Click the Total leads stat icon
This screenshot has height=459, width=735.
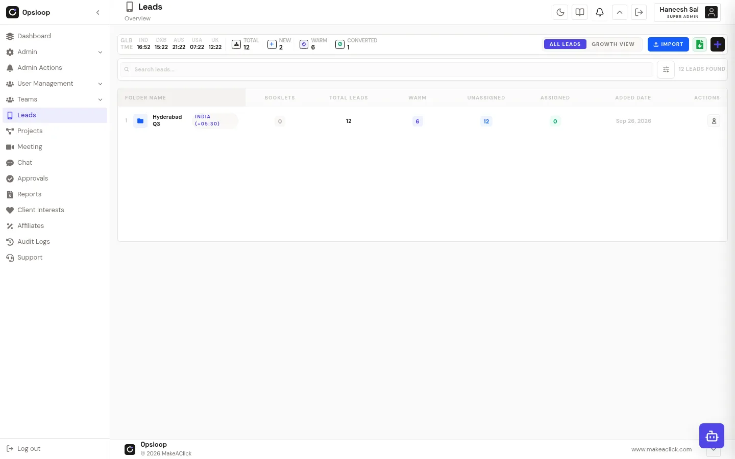coord(236,44)
